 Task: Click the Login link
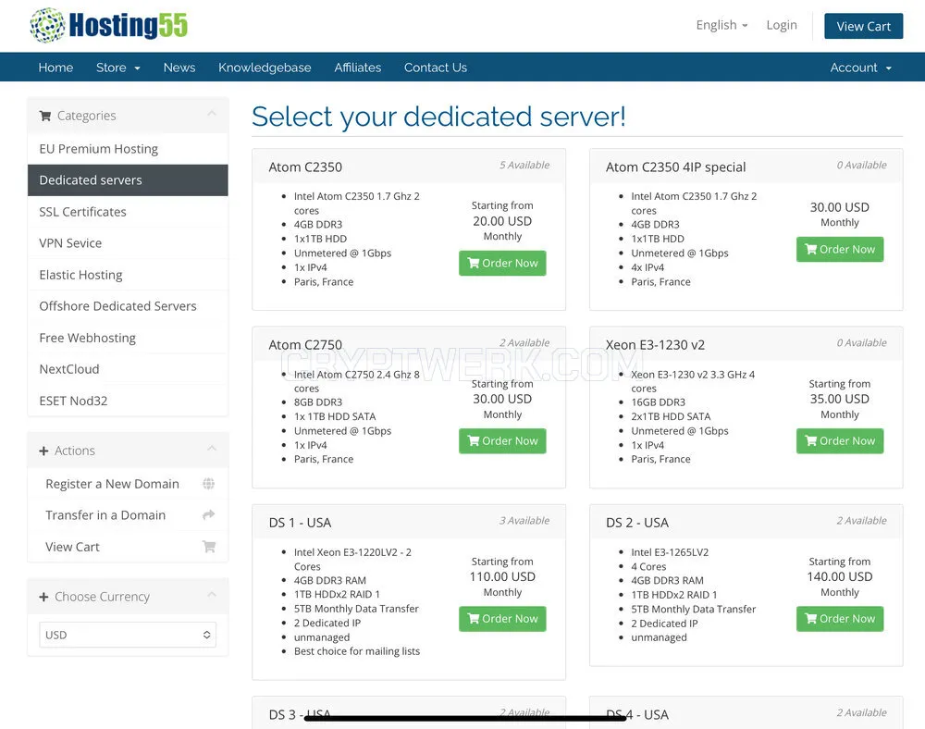782,25
